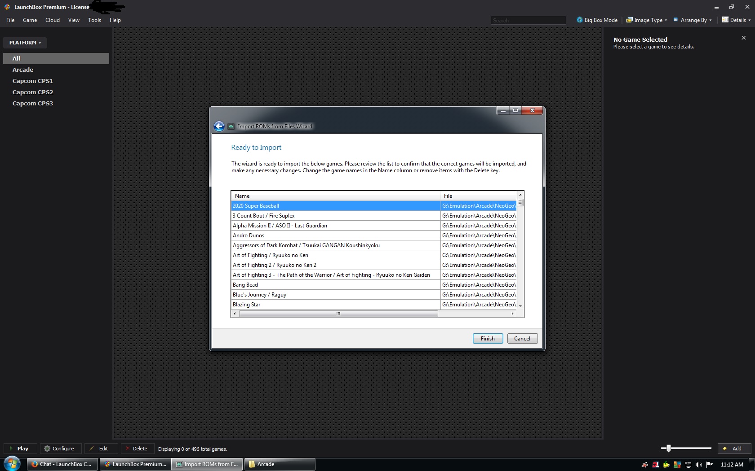Open the Arrange By dropdown
The image size is (755, 471).
click(x=693, y=20)
